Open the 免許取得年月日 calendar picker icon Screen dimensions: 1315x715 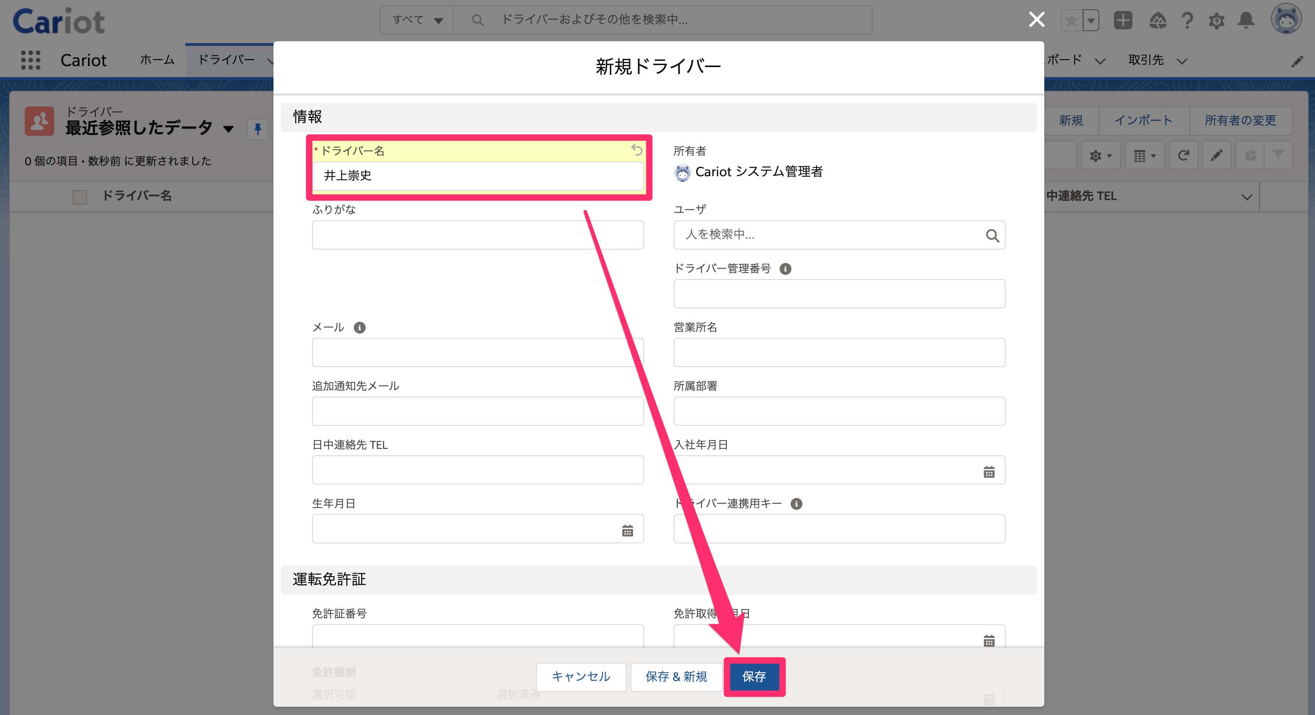point(989,641)
